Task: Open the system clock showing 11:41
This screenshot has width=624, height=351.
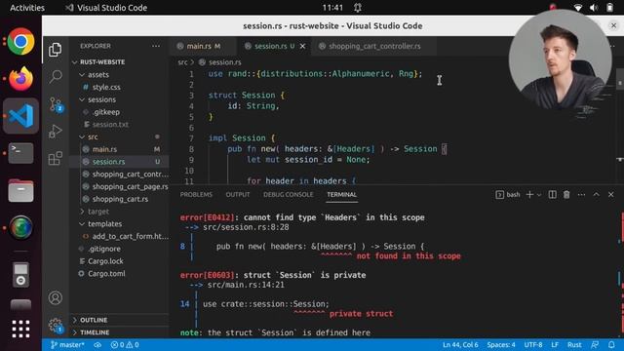Action: tap(332, 8)
